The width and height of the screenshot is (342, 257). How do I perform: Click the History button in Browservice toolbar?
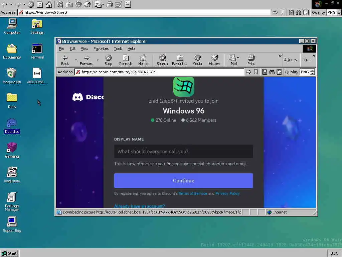click(214, 60)
